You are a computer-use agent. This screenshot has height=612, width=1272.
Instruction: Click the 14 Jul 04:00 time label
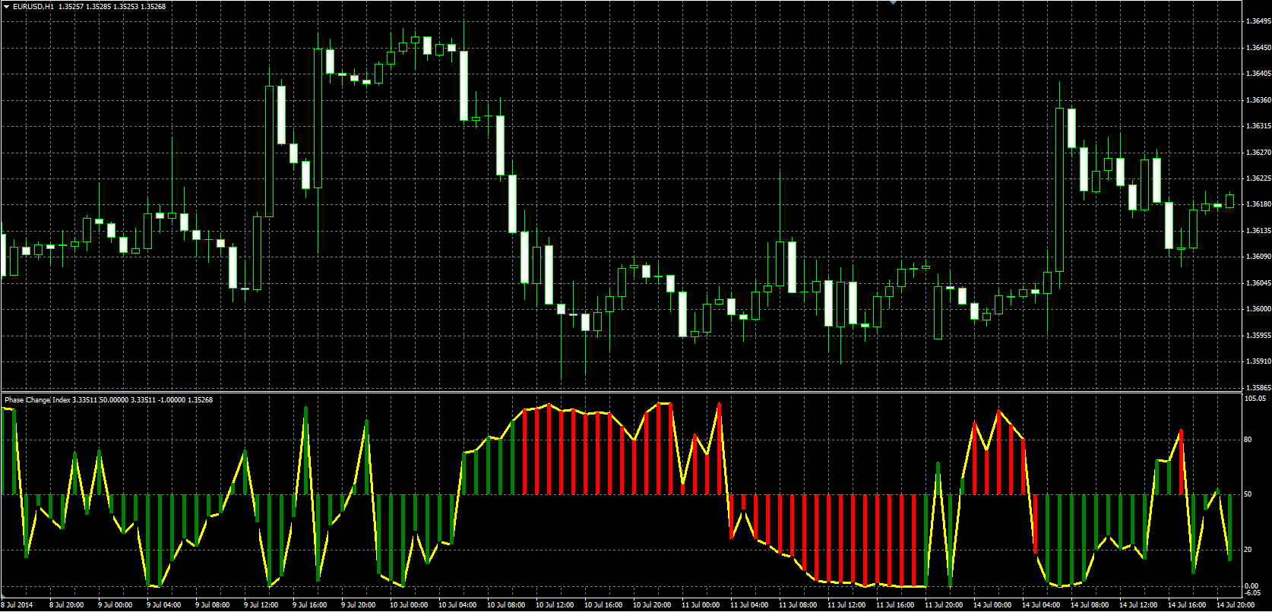point(1041,605)
